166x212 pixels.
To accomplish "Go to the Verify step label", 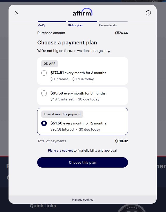I will tap(41, 25).
